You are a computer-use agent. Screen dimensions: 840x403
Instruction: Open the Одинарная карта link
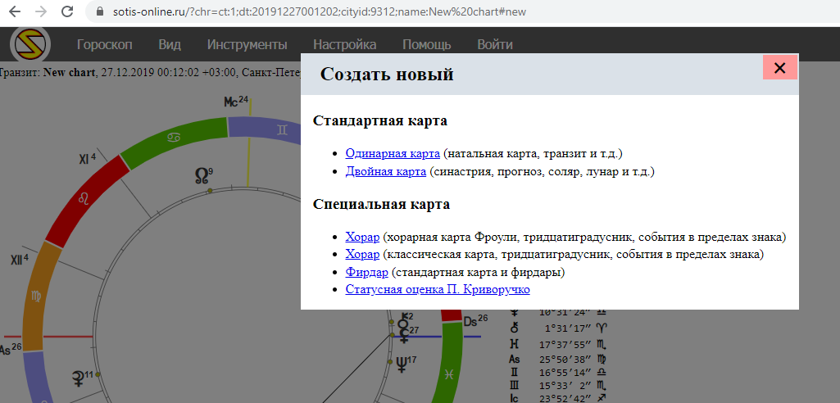[393, 154]
